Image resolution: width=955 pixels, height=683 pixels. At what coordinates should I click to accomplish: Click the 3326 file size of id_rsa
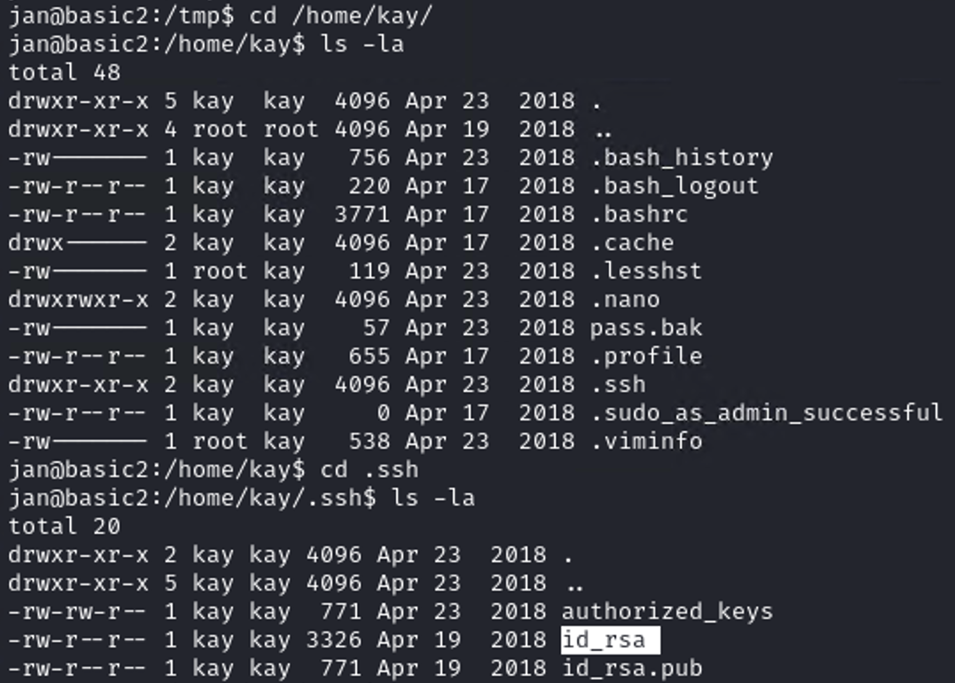click(333, 640)
